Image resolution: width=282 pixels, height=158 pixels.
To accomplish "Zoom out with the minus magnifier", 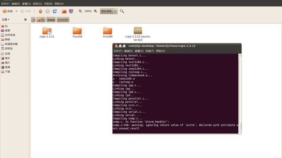I will click(x=80, y=11).
